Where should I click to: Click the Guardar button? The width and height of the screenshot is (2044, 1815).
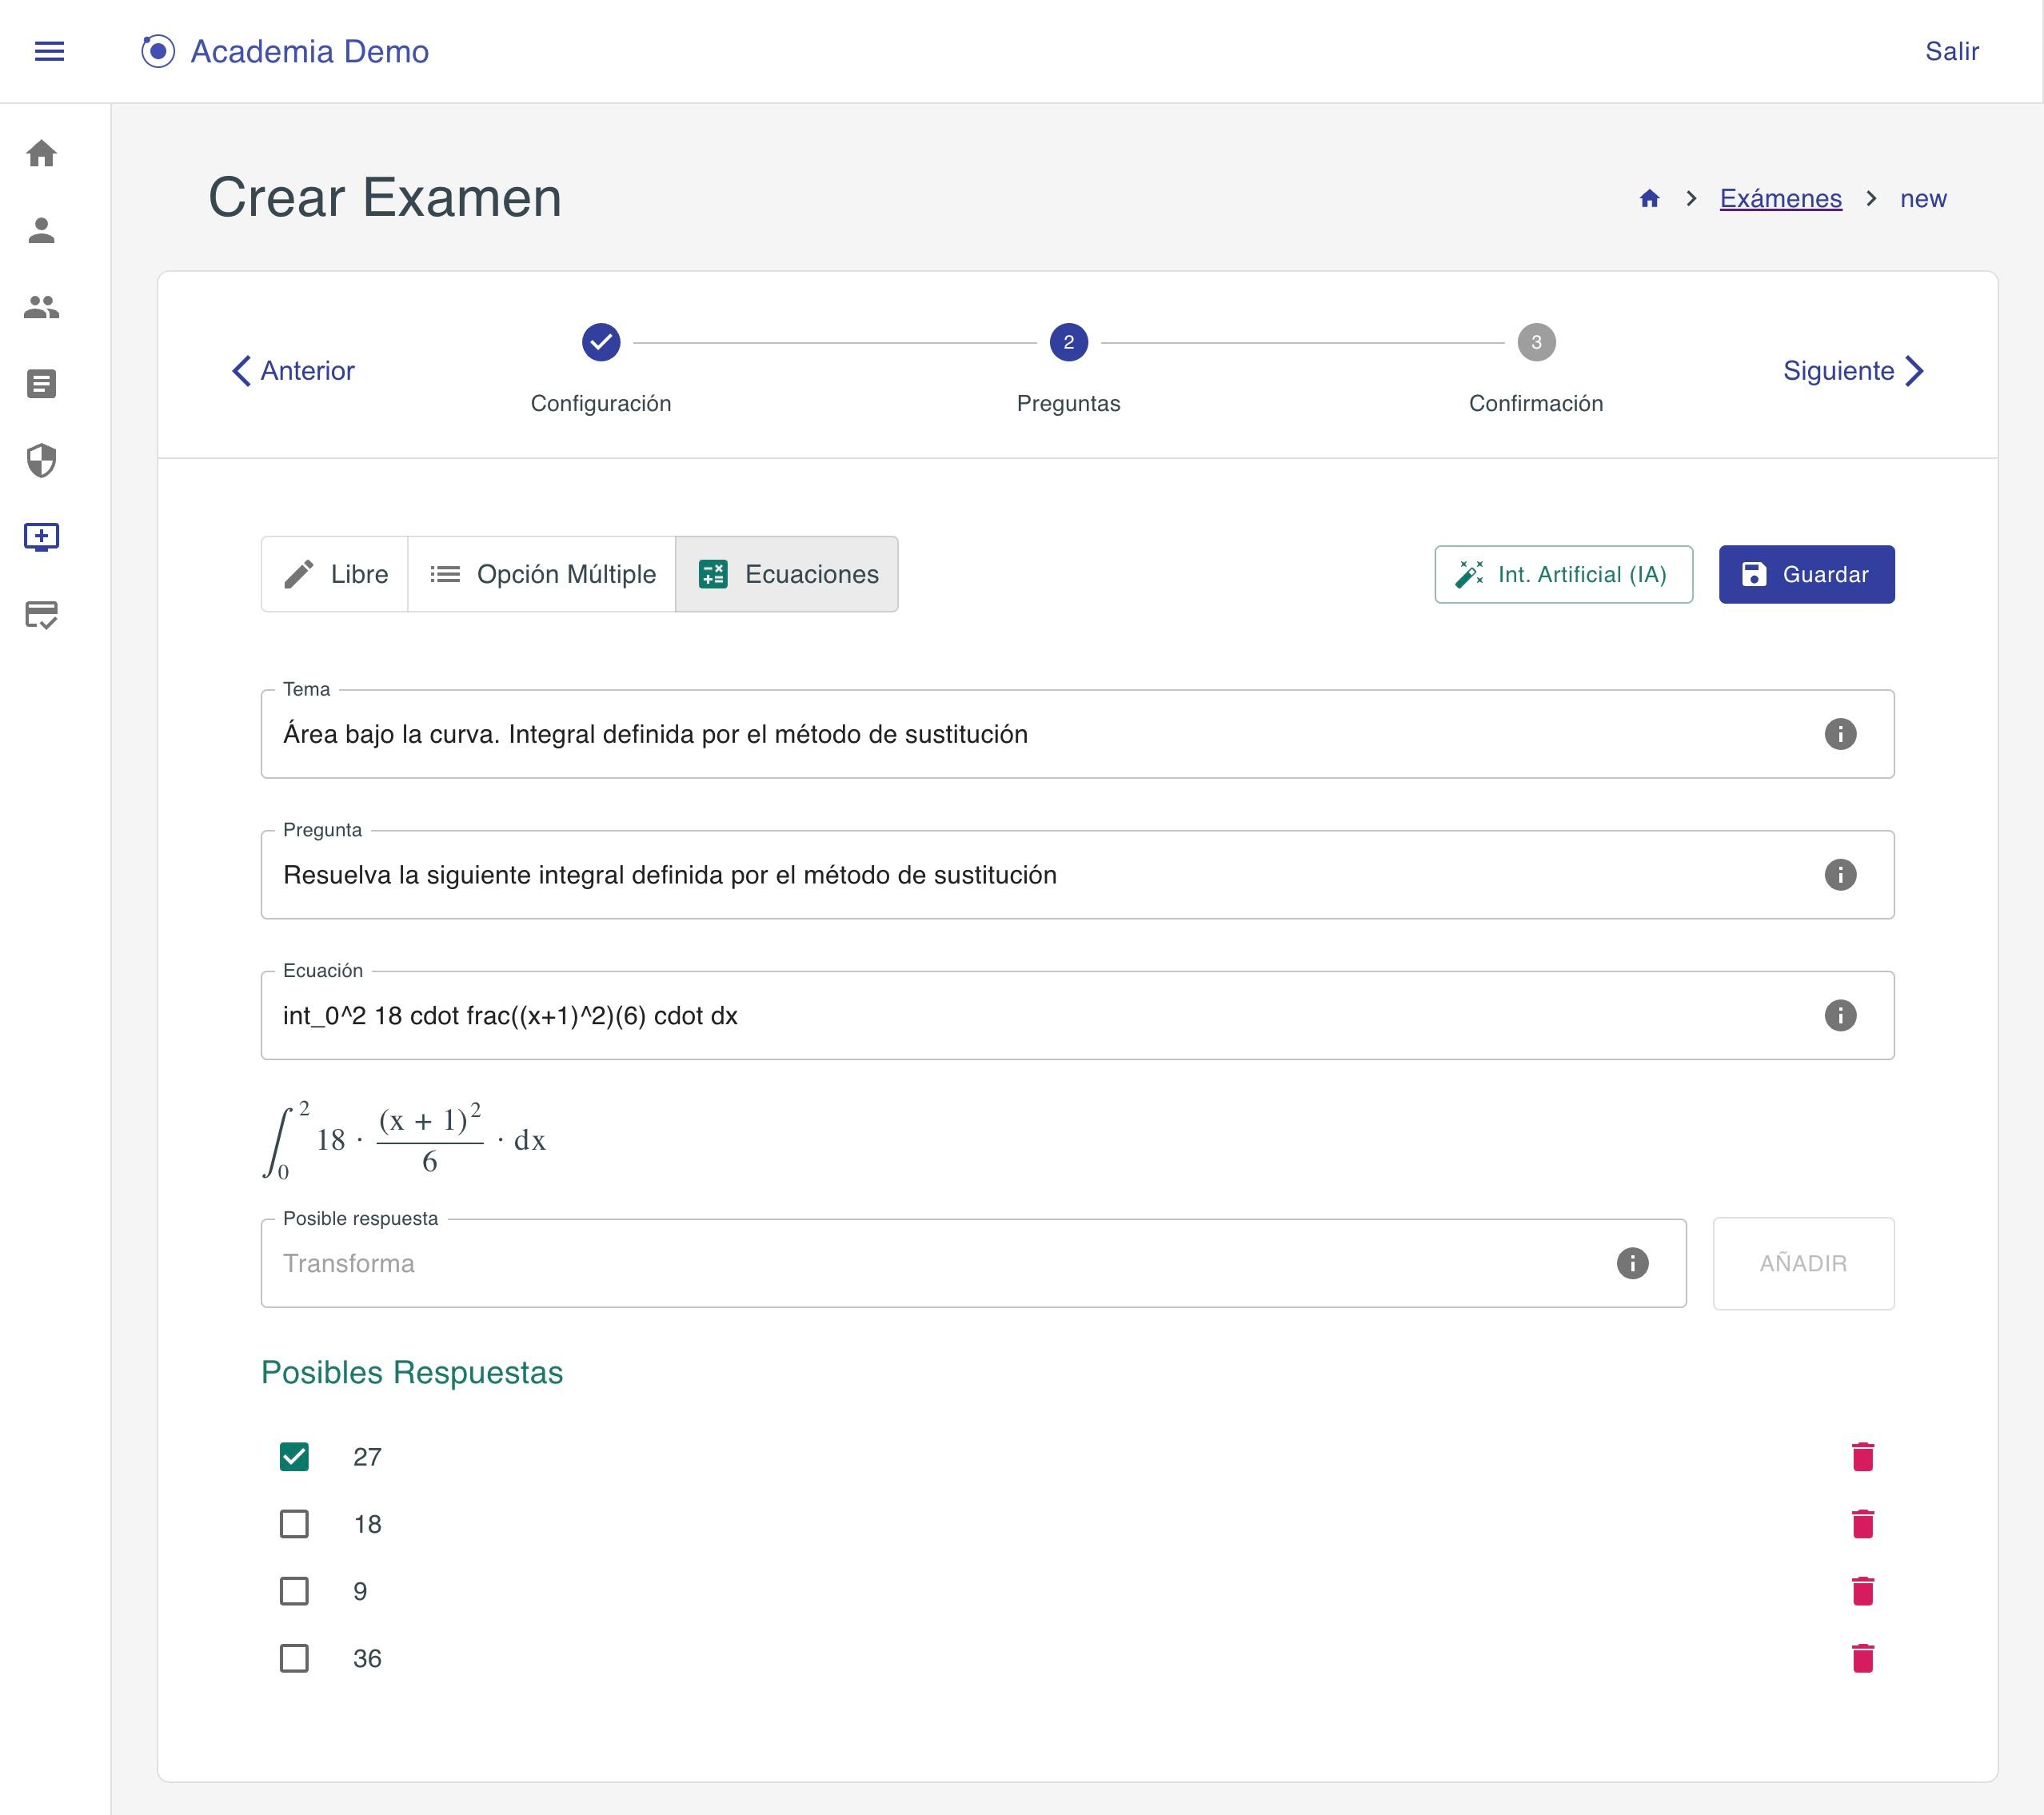pyautogui.click(x=1806, y=574)
